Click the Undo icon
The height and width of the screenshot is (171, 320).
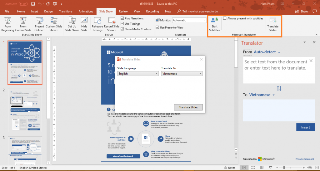pyautogui.click(x=40, y=4)
